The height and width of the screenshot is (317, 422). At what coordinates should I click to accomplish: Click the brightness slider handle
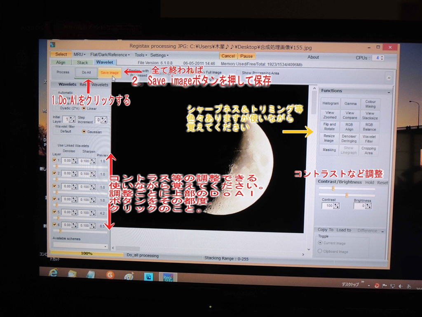coord(347,195)
